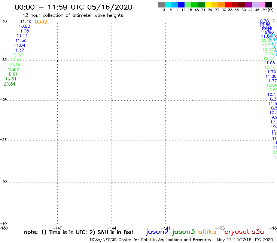The height and width of the screenshot is (243, 277).
Task: Click the dark green value '18.01'
Action: pos(12,74)
